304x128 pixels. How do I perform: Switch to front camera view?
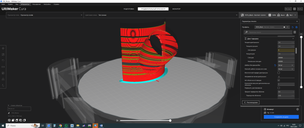(x=13, y=120)
